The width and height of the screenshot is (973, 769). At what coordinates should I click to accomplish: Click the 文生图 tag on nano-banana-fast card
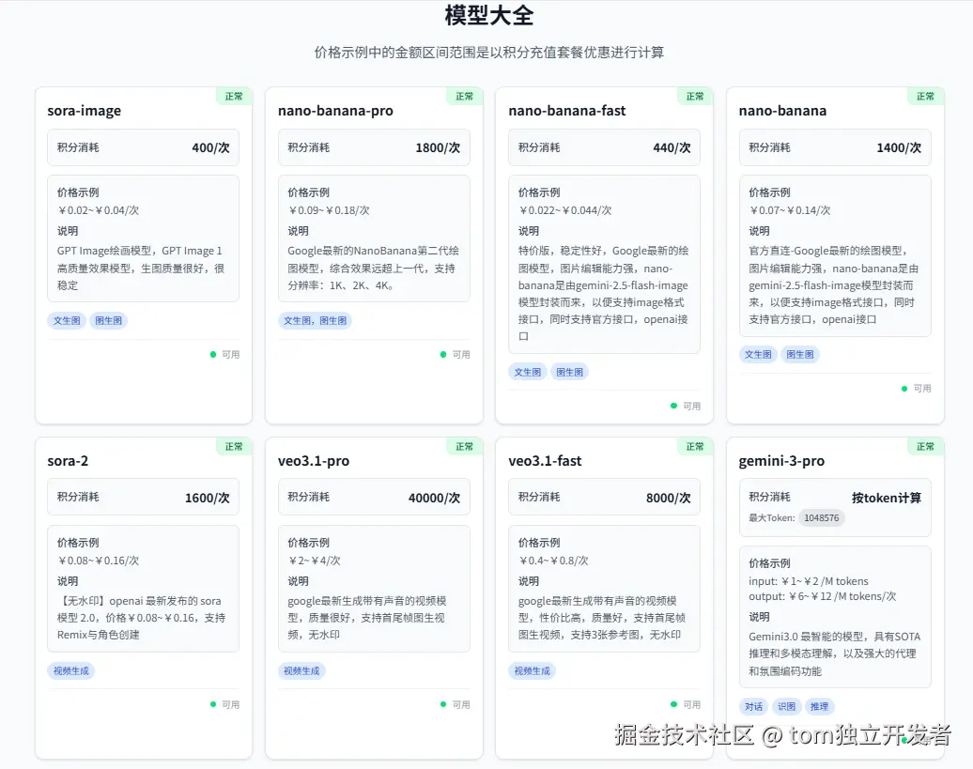tap(528, 372)
